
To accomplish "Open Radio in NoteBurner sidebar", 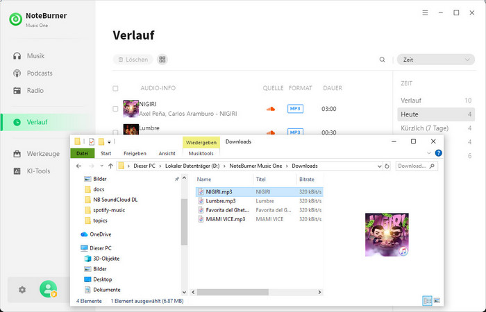I will coord(28,90).
